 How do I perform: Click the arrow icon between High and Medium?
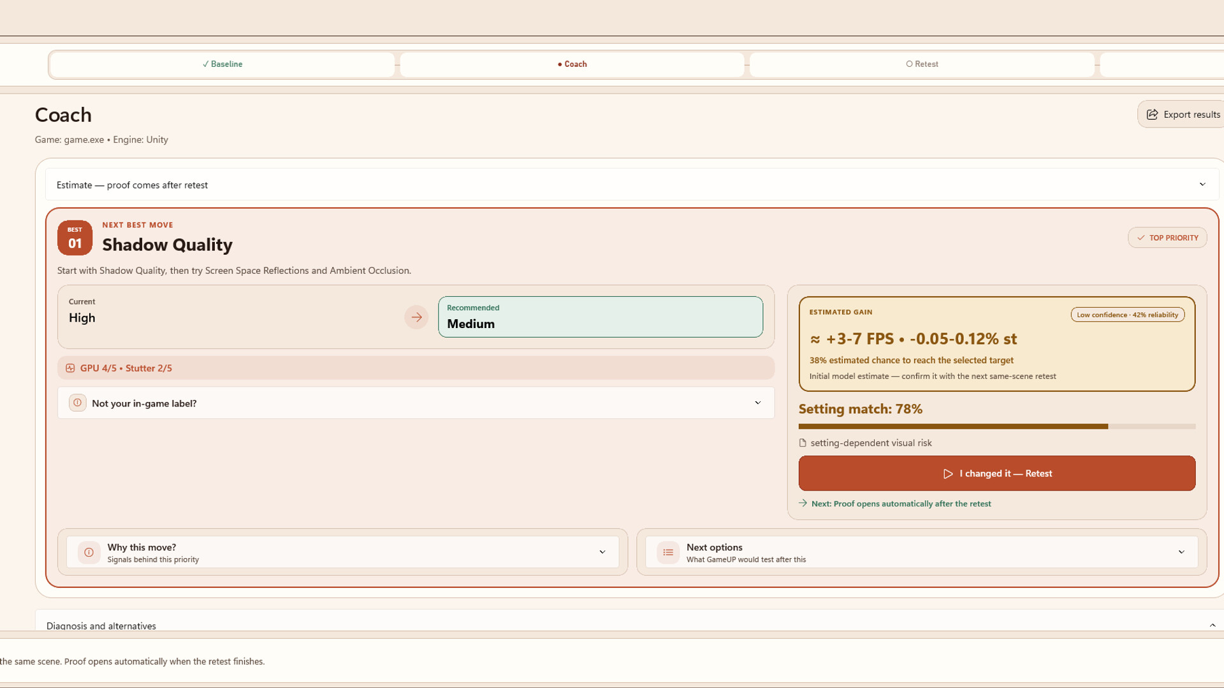pos(416,317)
